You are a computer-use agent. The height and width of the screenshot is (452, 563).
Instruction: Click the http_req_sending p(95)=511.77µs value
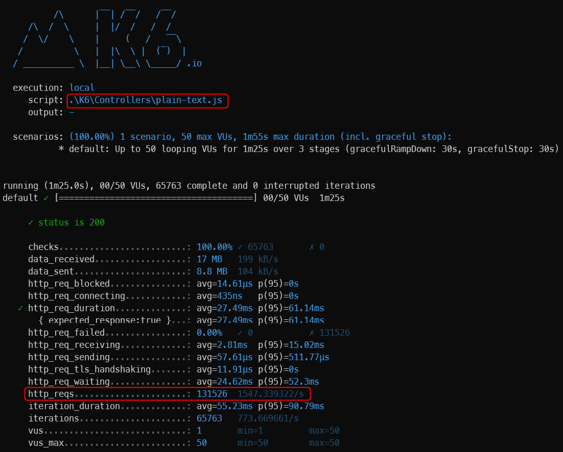(x=293, y=357)
